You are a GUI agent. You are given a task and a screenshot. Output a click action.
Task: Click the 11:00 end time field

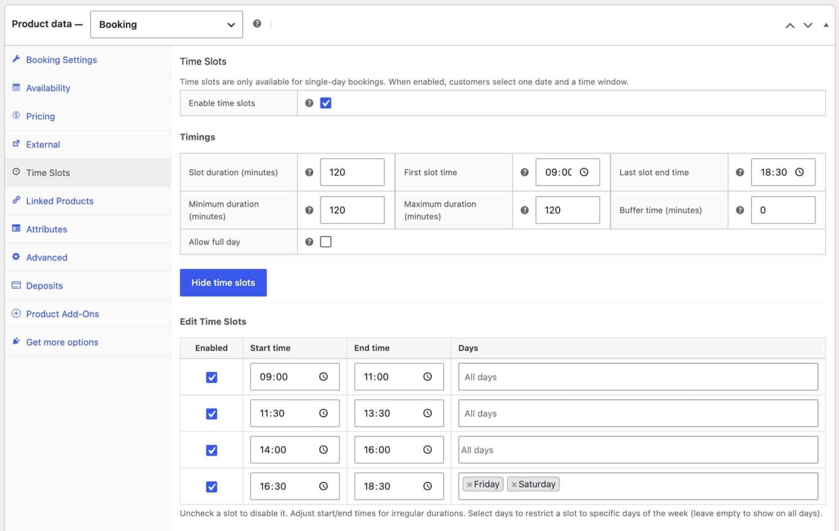pos(399,377)
